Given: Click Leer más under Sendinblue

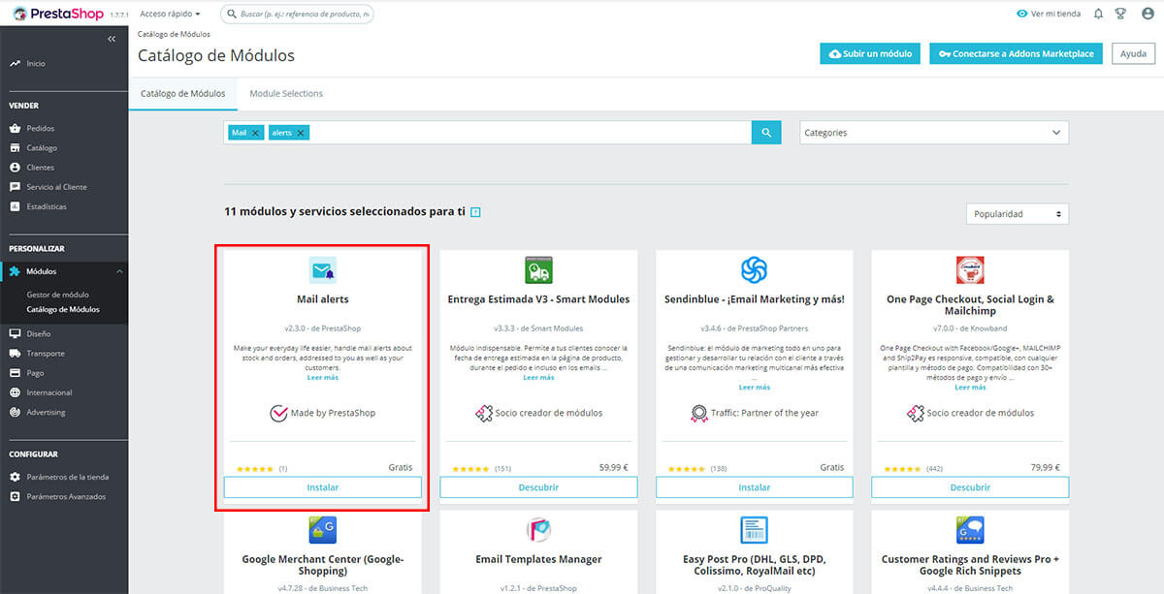Looking at the screenshot, I should 755,387.
